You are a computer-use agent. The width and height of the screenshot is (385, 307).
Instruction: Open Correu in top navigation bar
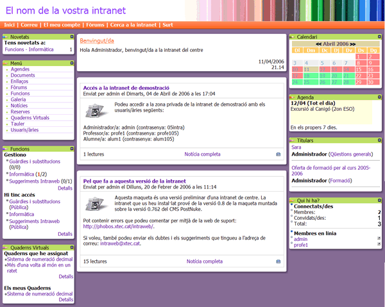[x=29, y=24]
